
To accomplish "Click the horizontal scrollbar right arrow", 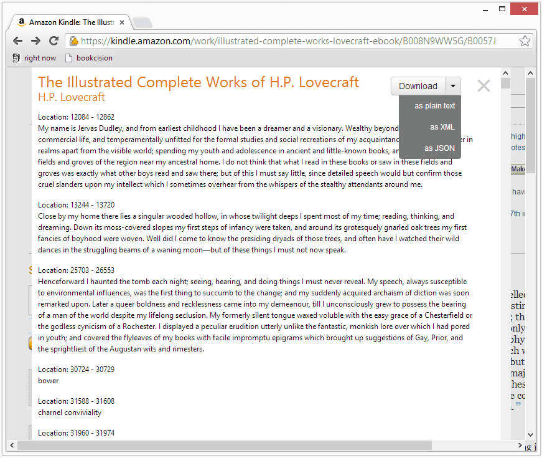I will tap(521, 446).
